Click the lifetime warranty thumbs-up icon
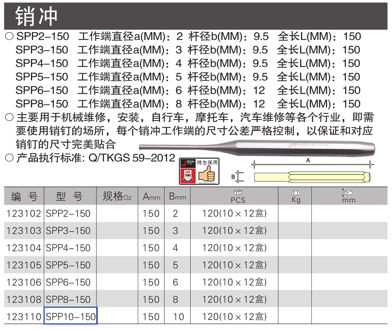The image size is (392, 330). click(207, 173)
